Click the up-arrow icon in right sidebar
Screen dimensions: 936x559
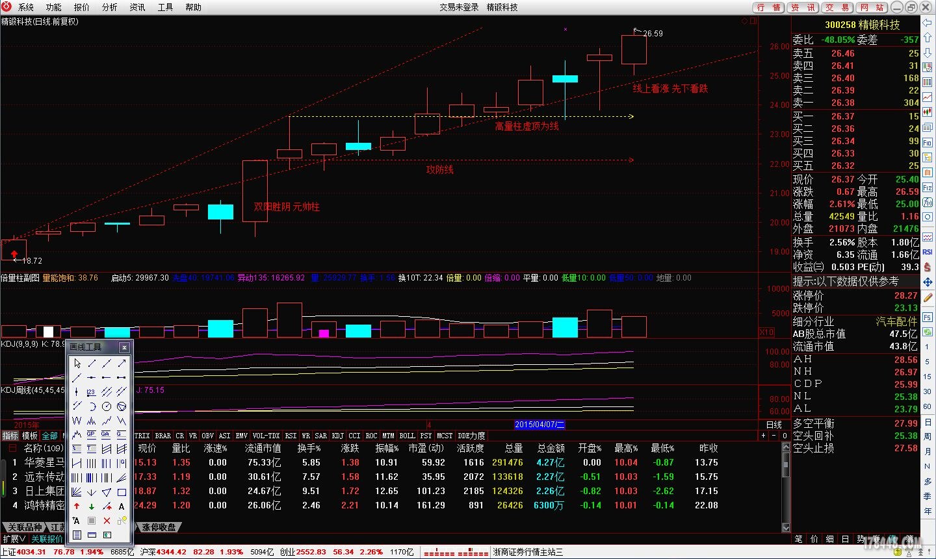click(928, 38)
